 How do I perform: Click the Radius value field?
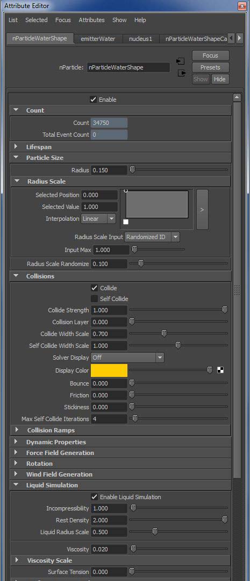tap(109, 170)
